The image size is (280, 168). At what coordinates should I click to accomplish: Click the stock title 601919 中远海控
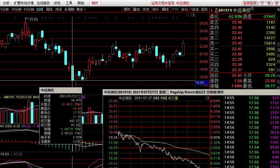click(x=235, y=10)
